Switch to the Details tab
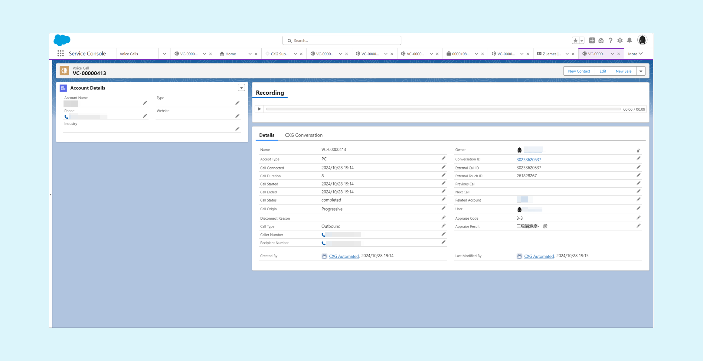Viewport: 703px width, 361px height. 266,135
